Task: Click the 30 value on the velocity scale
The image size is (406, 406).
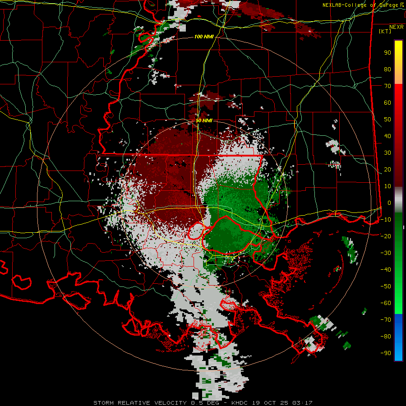Action: tap(388, 153)
